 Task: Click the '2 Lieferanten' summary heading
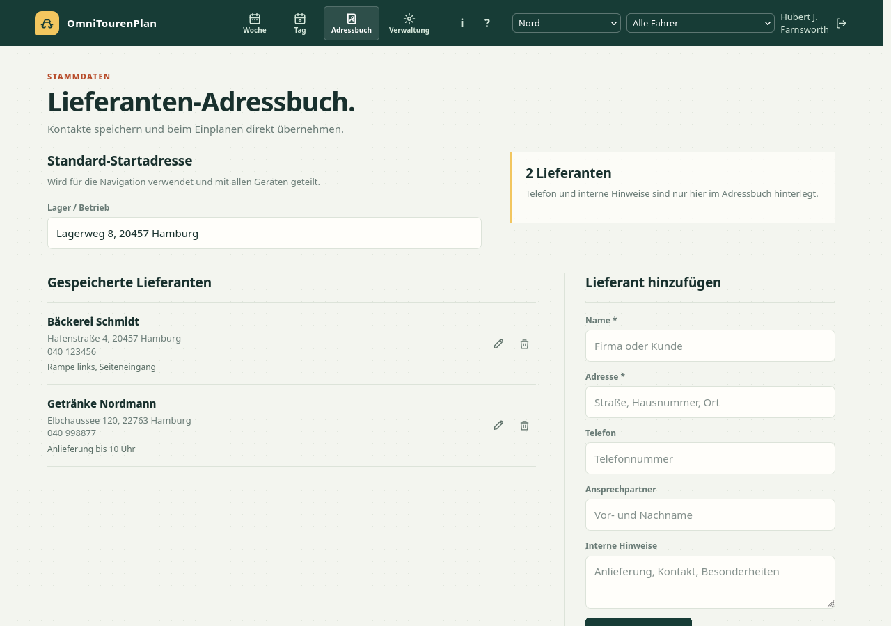[x=569, y=173]
